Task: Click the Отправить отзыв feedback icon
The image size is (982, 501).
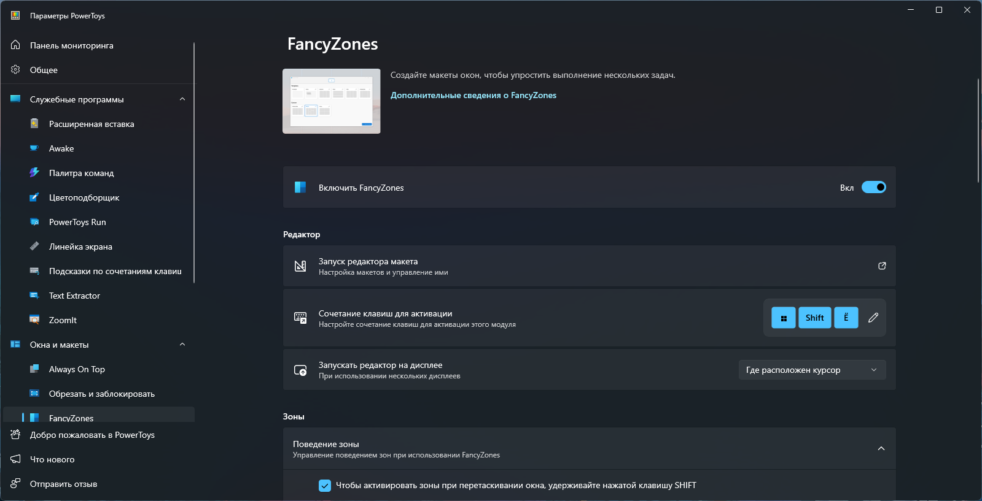Action: pyautogui.click(x=15, y=483)
